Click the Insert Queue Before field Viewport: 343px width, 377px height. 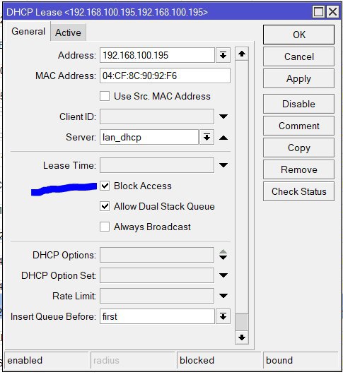[157, 316]
